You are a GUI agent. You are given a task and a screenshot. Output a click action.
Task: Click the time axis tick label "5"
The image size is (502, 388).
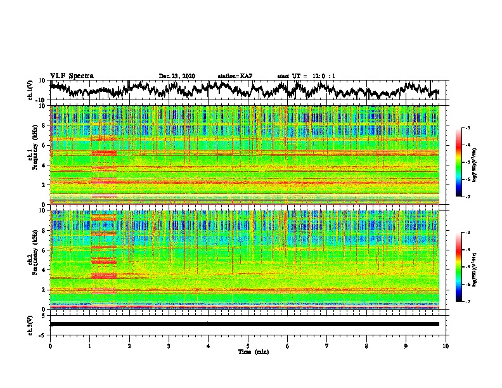click(248, 346)
